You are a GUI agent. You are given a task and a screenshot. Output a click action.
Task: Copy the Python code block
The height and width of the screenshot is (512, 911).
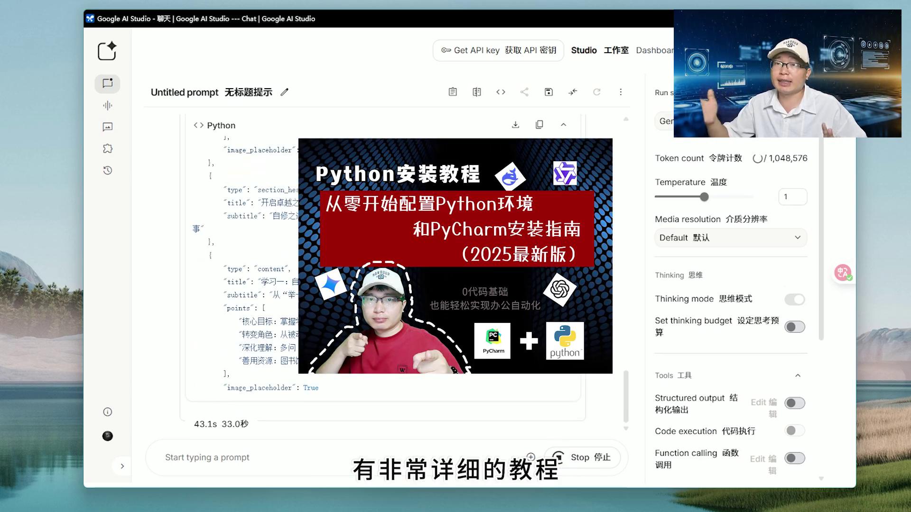pyautogui.click(x=539, y=124)
